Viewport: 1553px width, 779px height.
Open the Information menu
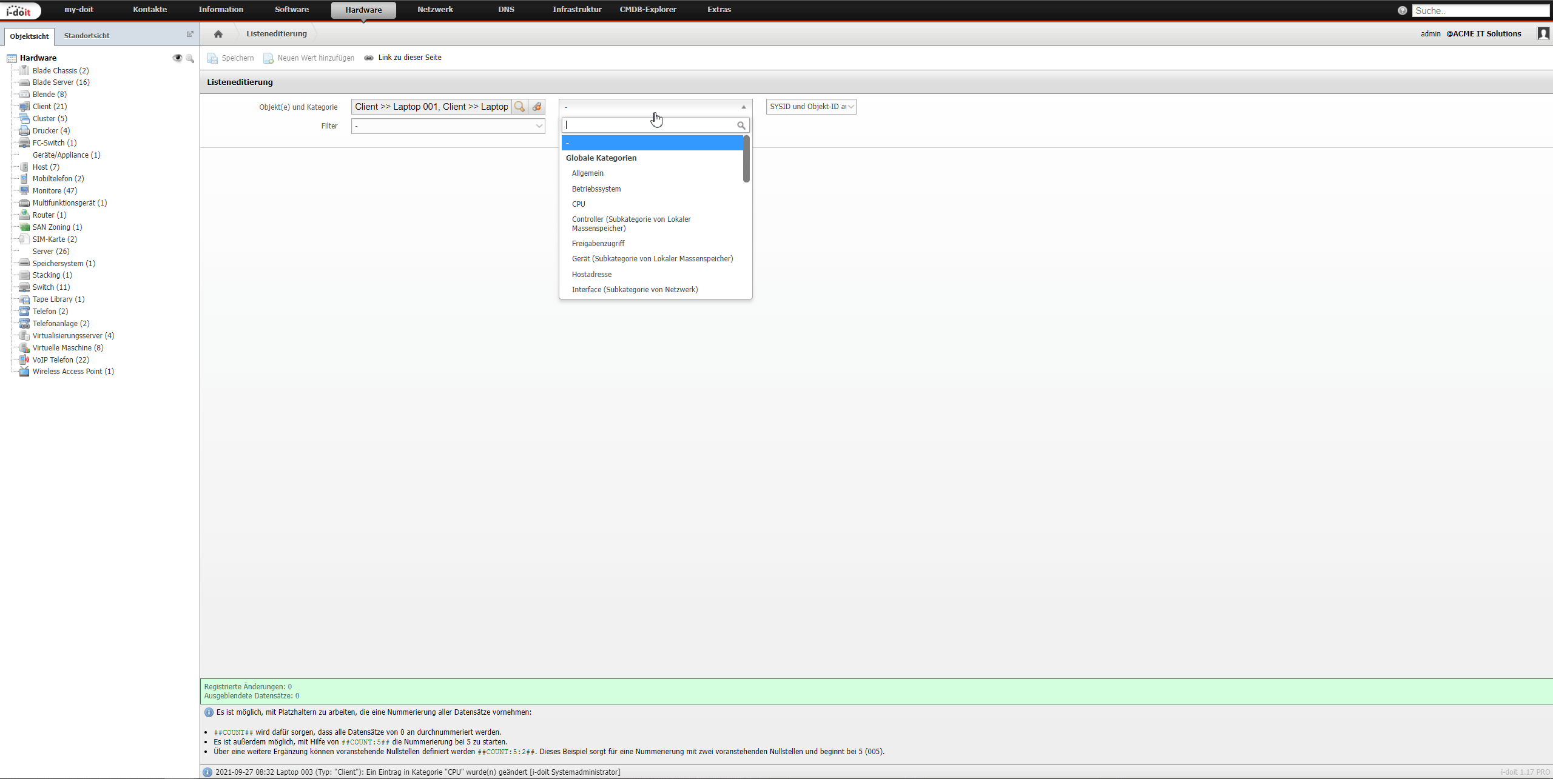[x=221, y=10]
